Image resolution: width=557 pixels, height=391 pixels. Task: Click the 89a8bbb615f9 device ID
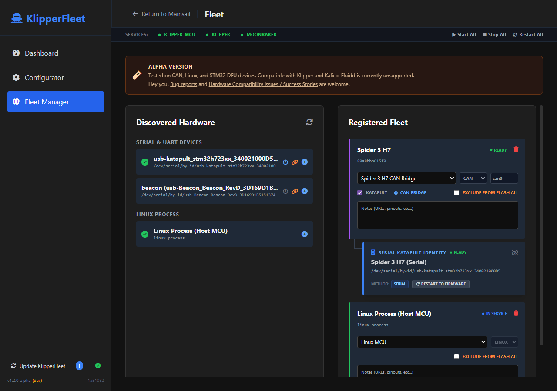coord(372,161)
